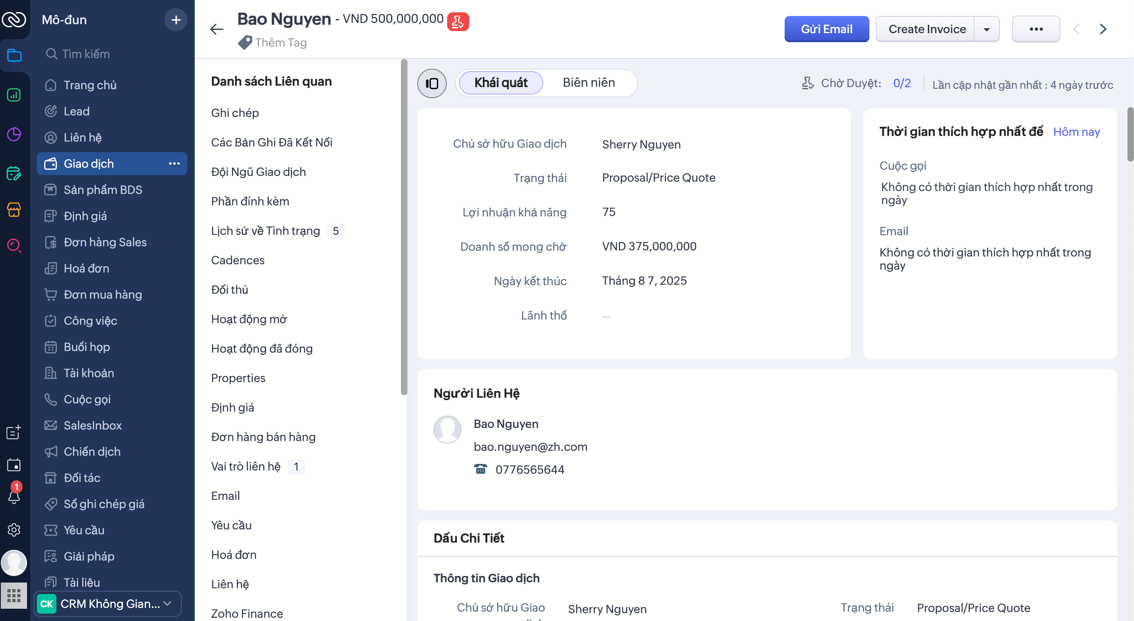
Task: Jump to Cadences related list
Action: click(x=238, y=261)
